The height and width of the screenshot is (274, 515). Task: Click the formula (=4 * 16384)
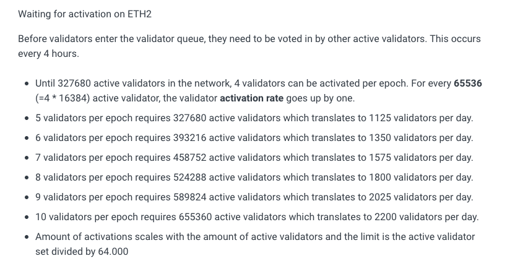(63, 98)
